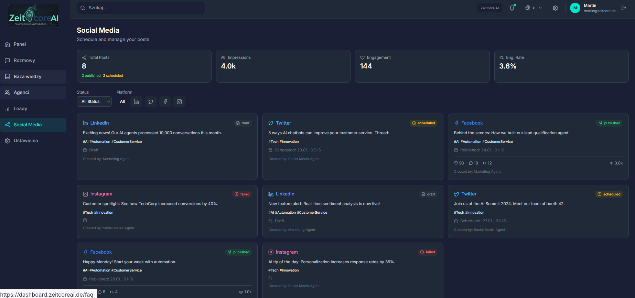Open the notifications bell

[512, 8]
